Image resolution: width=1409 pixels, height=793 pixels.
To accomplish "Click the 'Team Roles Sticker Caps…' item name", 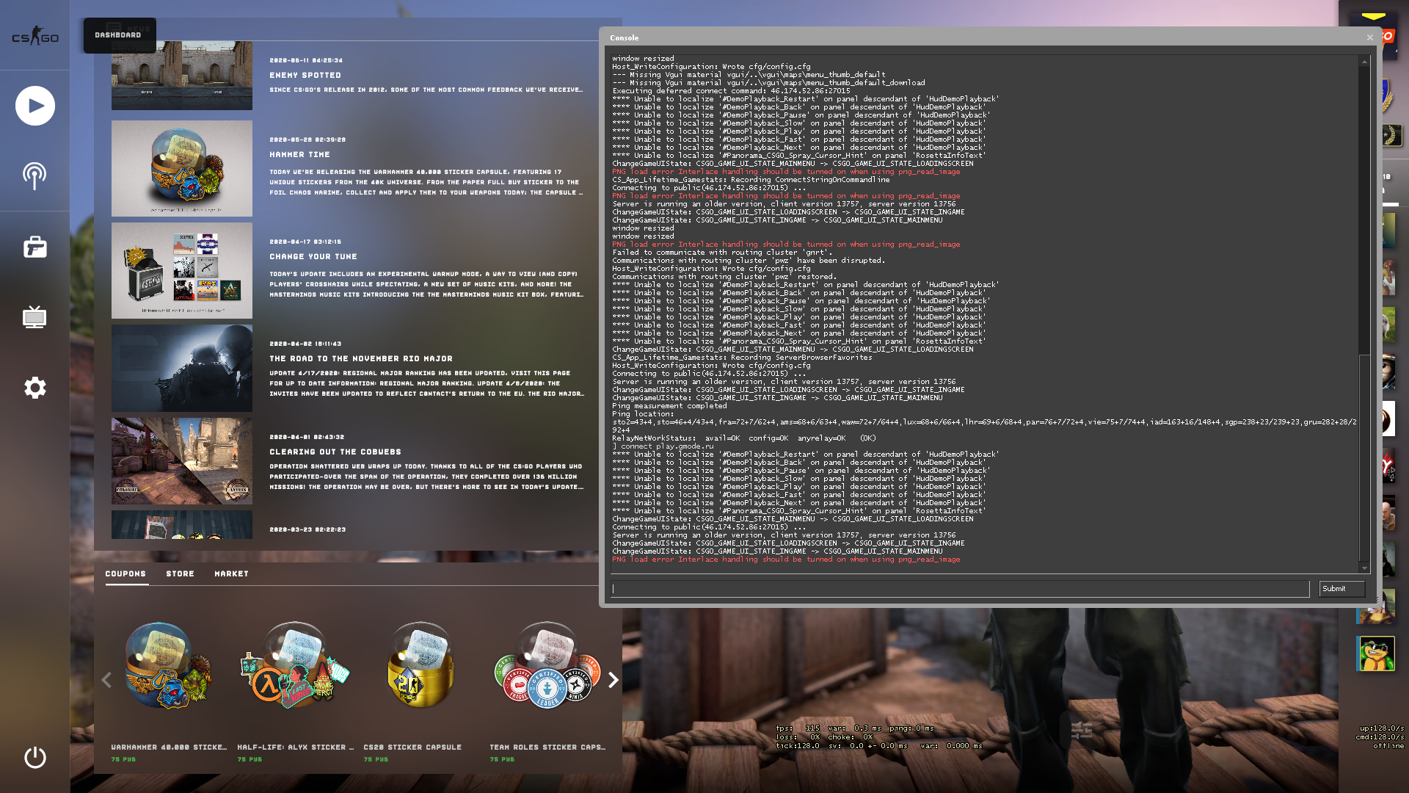I will tap(547, 747).
